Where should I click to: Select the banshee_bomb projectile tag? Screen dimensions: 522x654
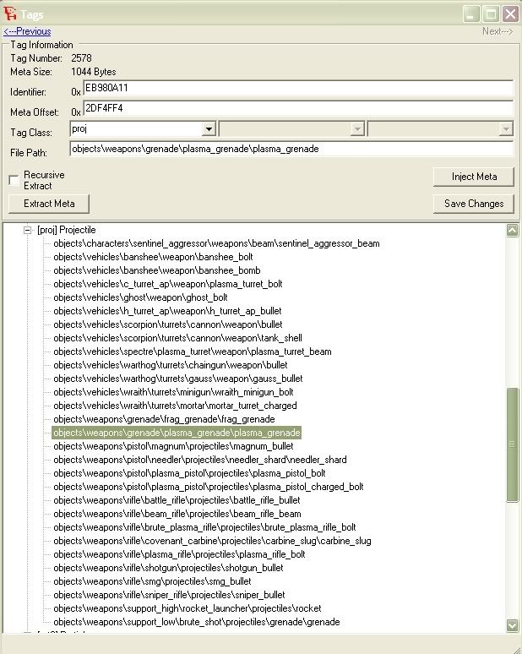[x=157, y=270]
